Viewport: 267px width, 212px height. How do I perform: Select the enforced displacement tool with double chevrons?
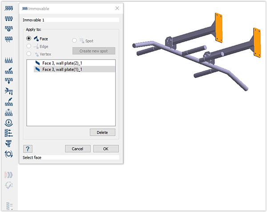pyautogui.click(x=9, y=39)
